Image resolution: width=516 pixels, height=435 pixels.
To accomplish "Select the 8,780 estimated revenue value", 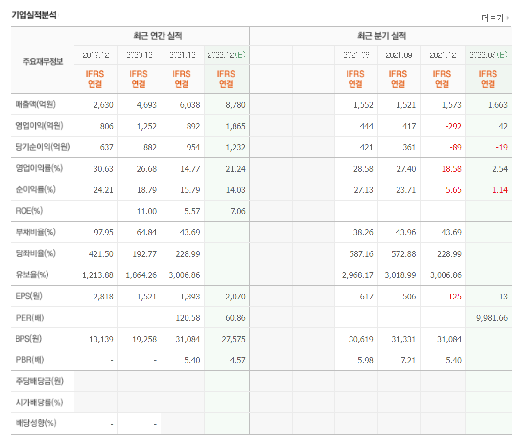I will 235,105.
